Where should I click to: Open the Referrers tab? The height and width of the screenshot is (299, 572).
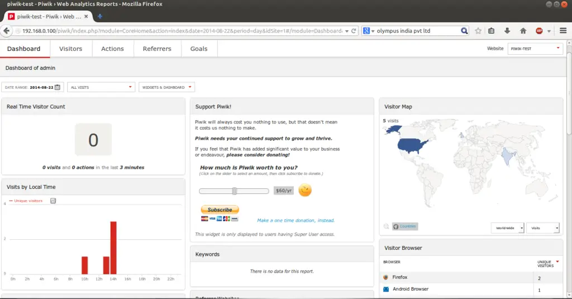click(157, 49)
